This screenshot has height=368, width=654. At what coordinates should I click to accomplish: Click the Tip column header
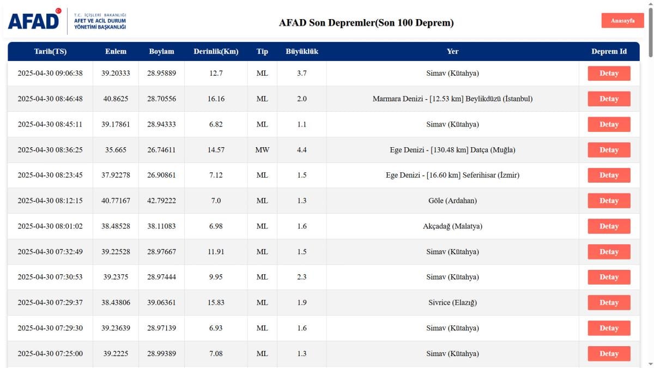click(x=262, y=52)
